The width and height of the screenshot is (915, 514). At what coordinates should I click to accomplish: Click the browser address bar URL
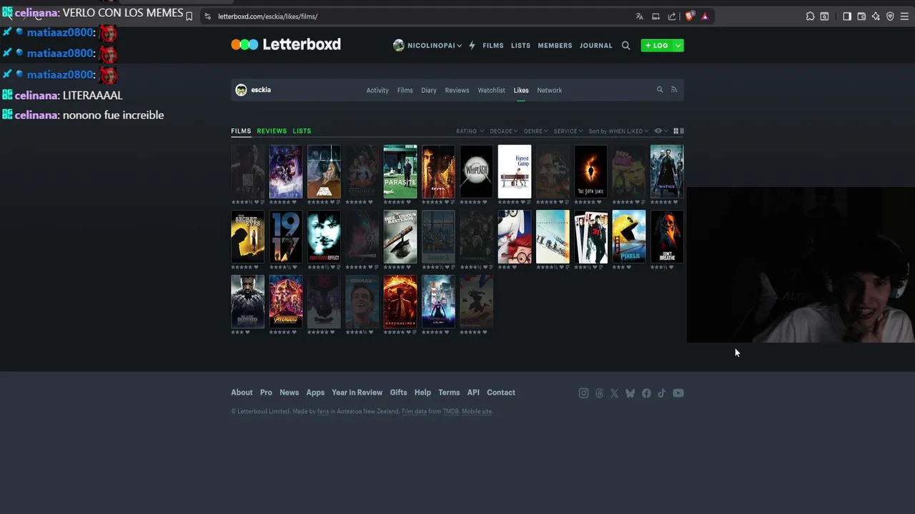(267, 16)
